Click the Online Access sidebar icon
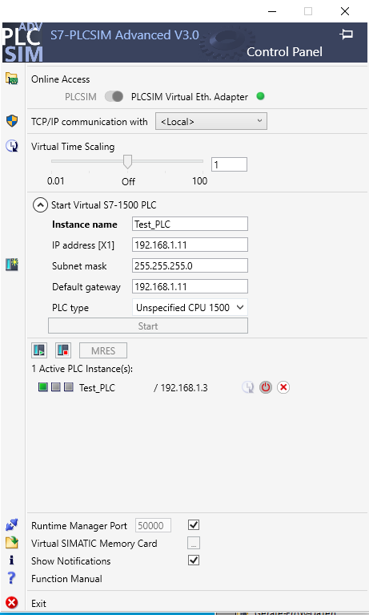Viewport: 369px width, 615px height. tap(12, 79)
